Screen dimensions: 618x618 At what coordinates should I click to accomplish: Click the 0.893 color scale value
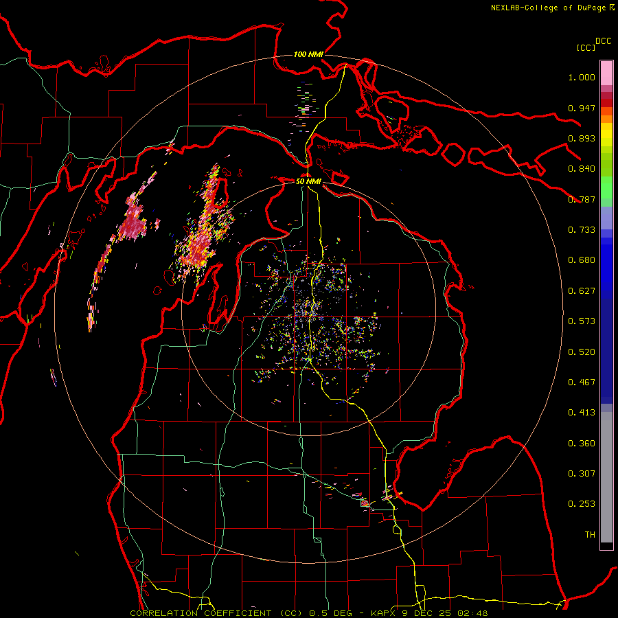pos(582,138)
